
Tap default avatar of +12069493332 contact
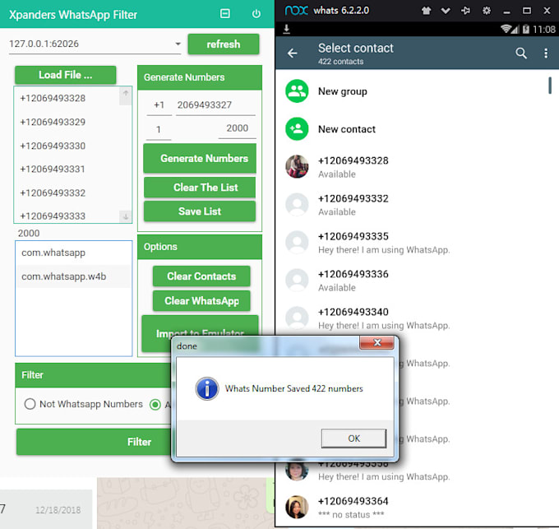[297, 204]
